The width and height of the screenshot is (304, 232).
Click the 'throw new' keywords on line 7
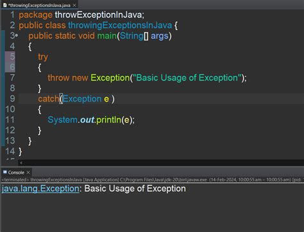(68, 78)
